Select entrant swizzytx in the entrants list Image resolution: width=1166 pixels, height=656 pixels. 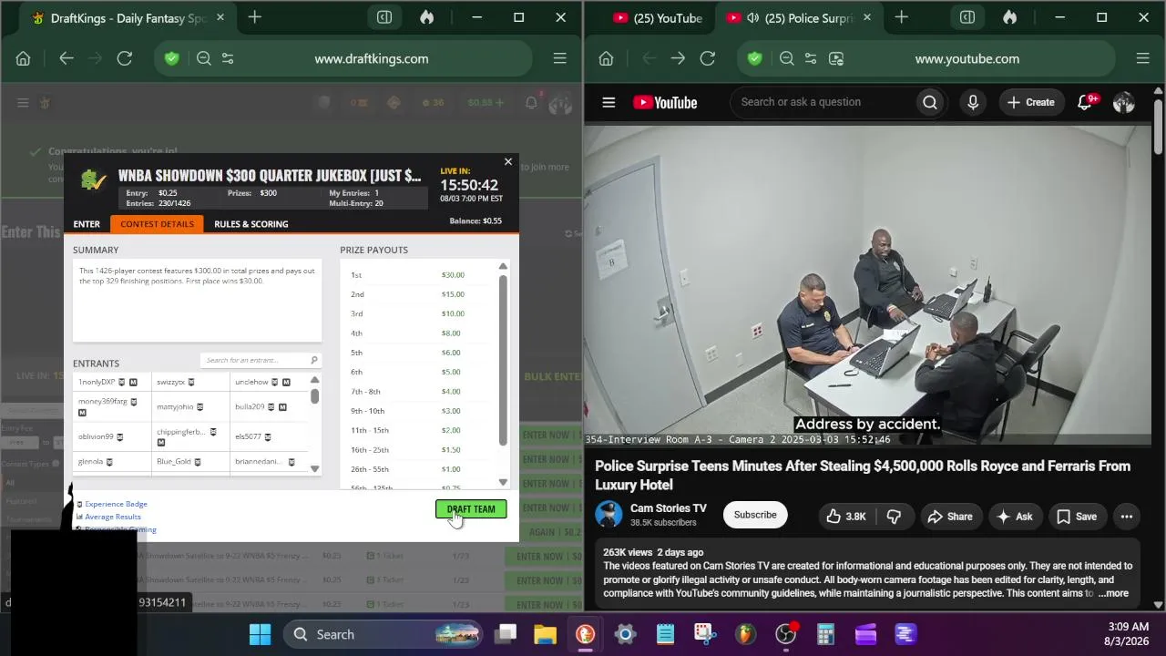(170, 382)
